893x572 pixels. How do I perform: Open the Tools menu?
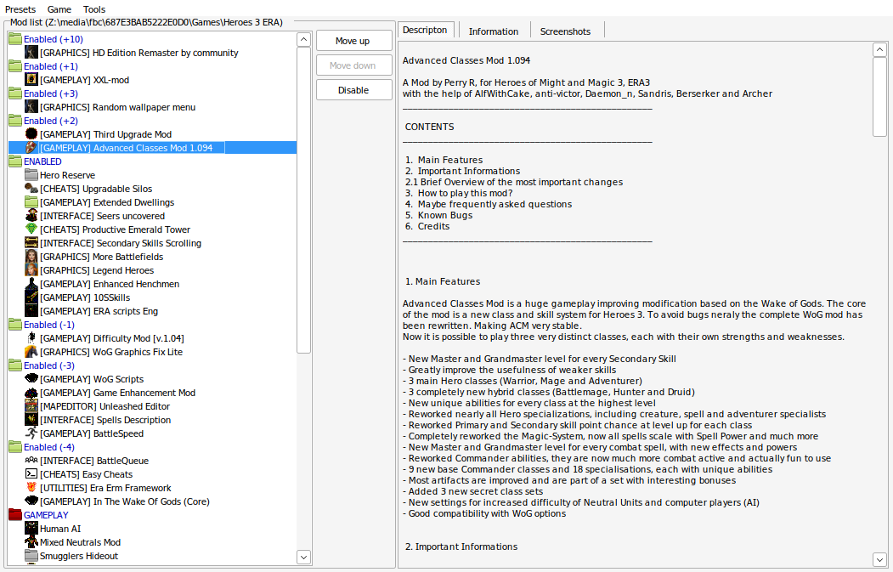[94, 9]
